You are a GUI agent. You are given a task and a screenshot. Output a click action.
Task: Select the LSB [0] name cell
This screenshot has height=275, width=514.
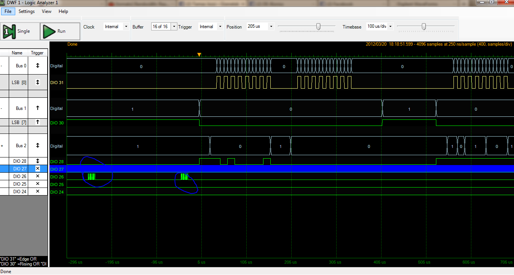click(19, 82)
